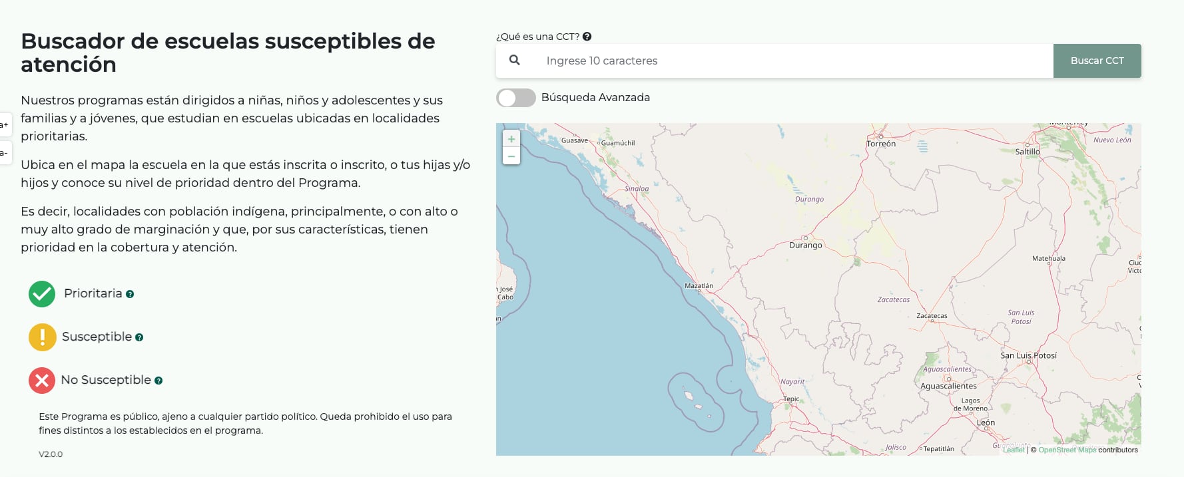Click the yellow Susceptible exclamation icon
The height and width of the screenshot is (477, 1184).
(42, 337)
